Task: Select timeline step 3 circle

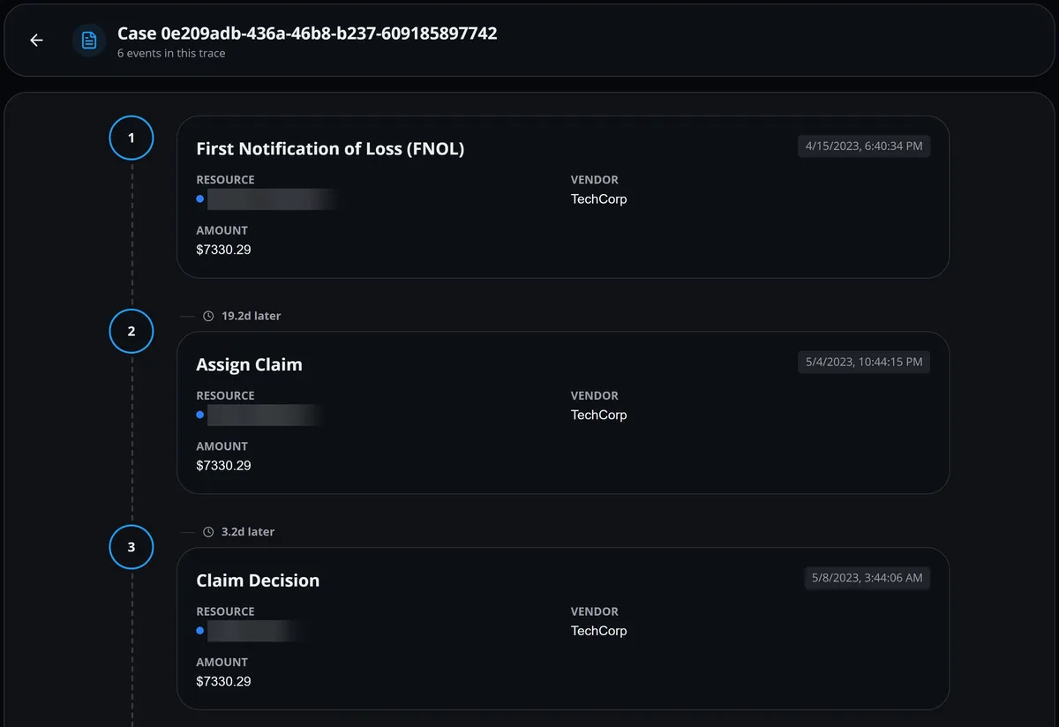Action: [x=131, y=548]
